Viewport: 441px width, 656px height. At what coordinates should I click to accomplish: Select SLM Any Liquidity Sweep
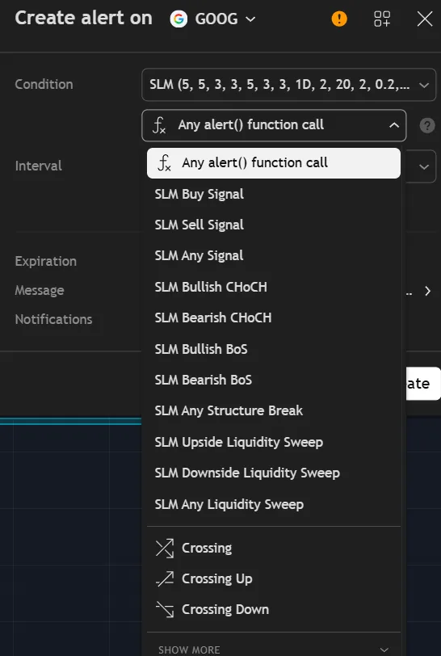(x=274, y=504)
